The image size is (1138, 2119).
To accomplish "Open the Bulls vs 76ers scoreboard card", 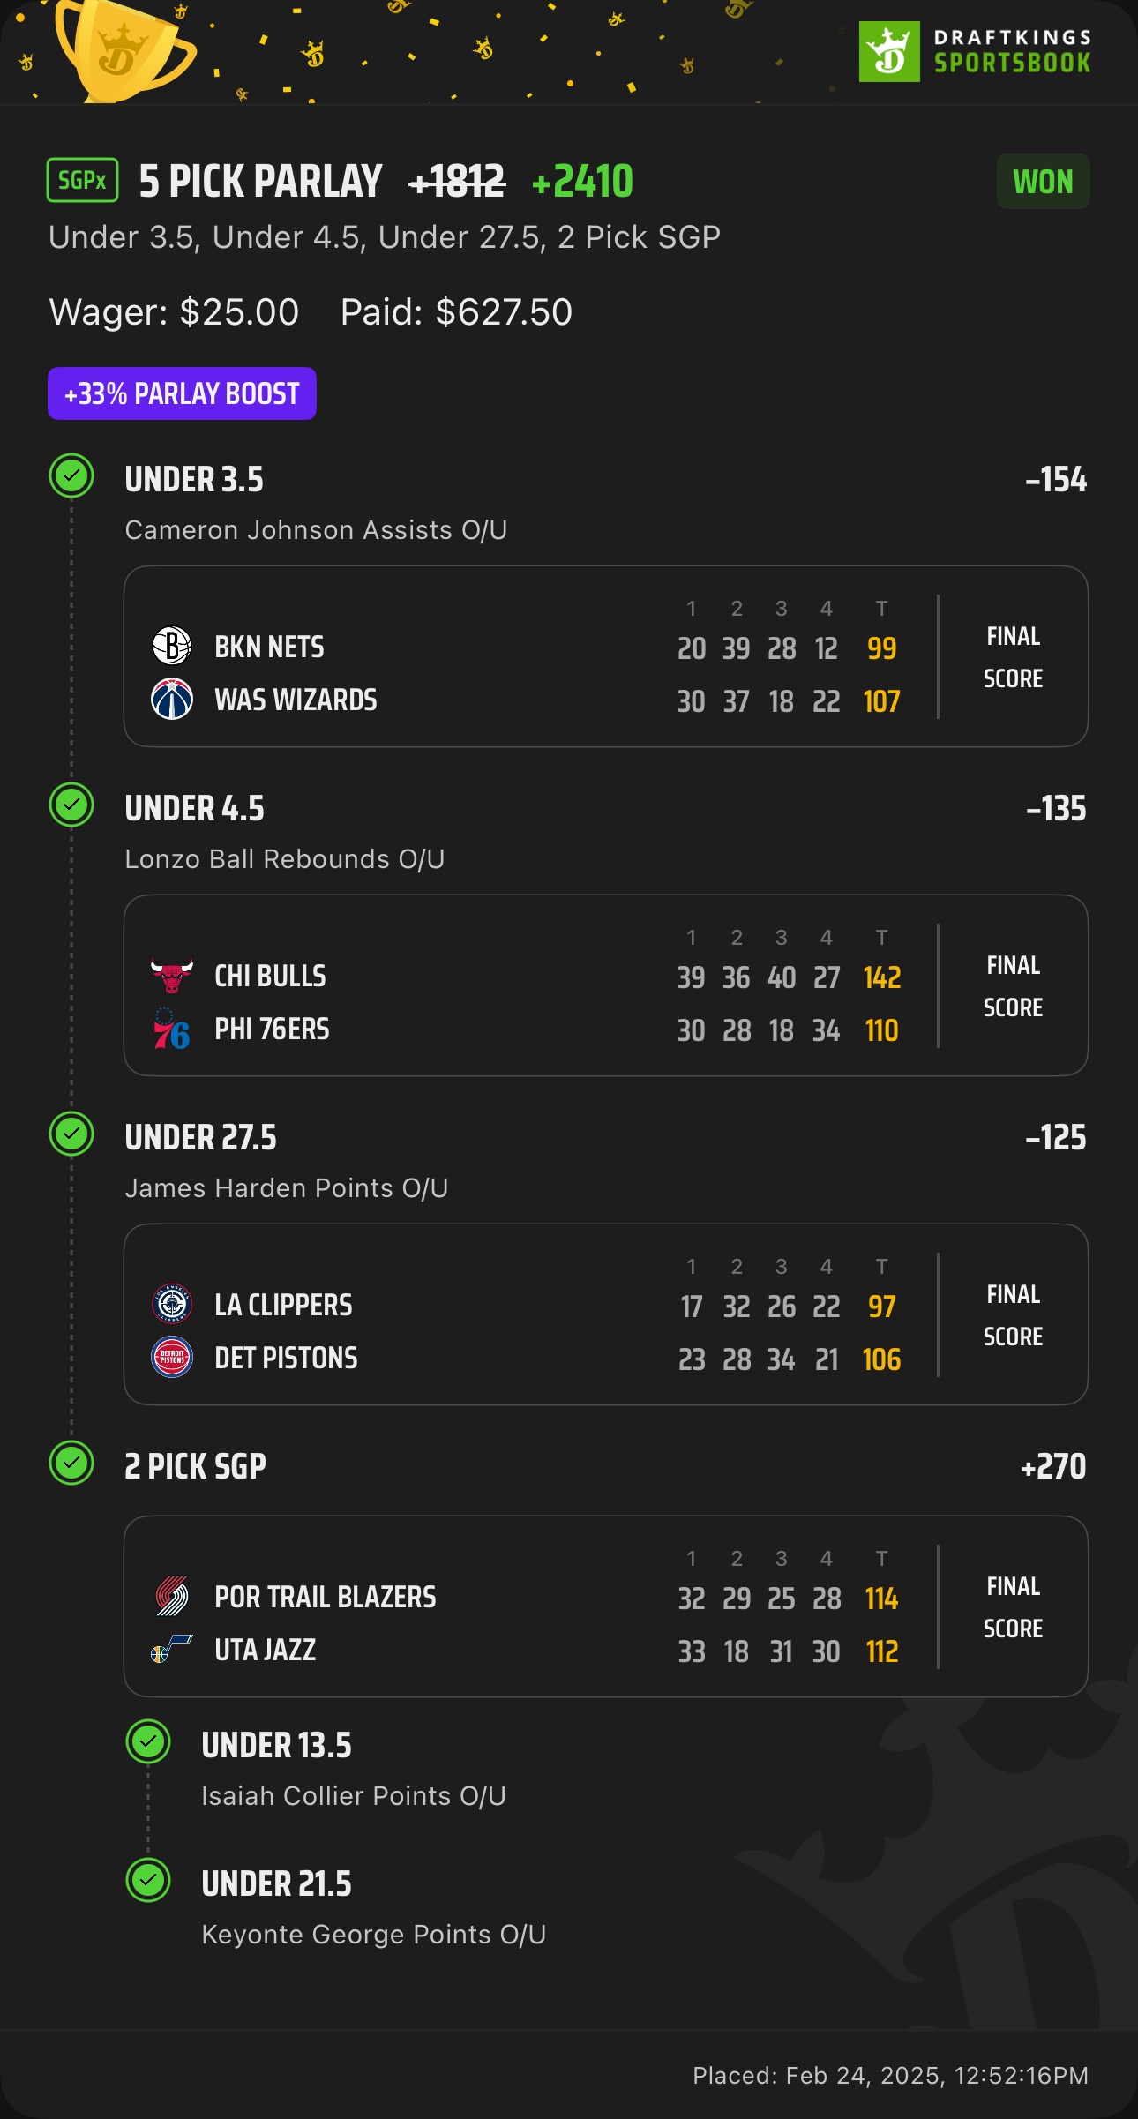I will pyautogui.click(x=605, y=985).
